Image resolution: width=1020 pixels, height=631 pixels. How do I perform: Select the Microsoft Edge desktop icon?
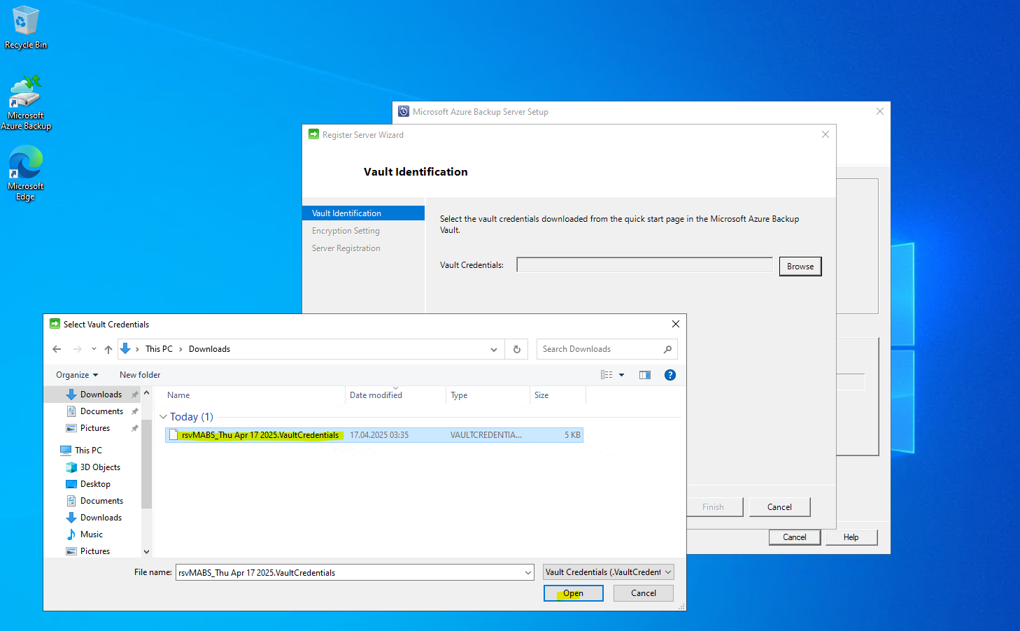26,173
